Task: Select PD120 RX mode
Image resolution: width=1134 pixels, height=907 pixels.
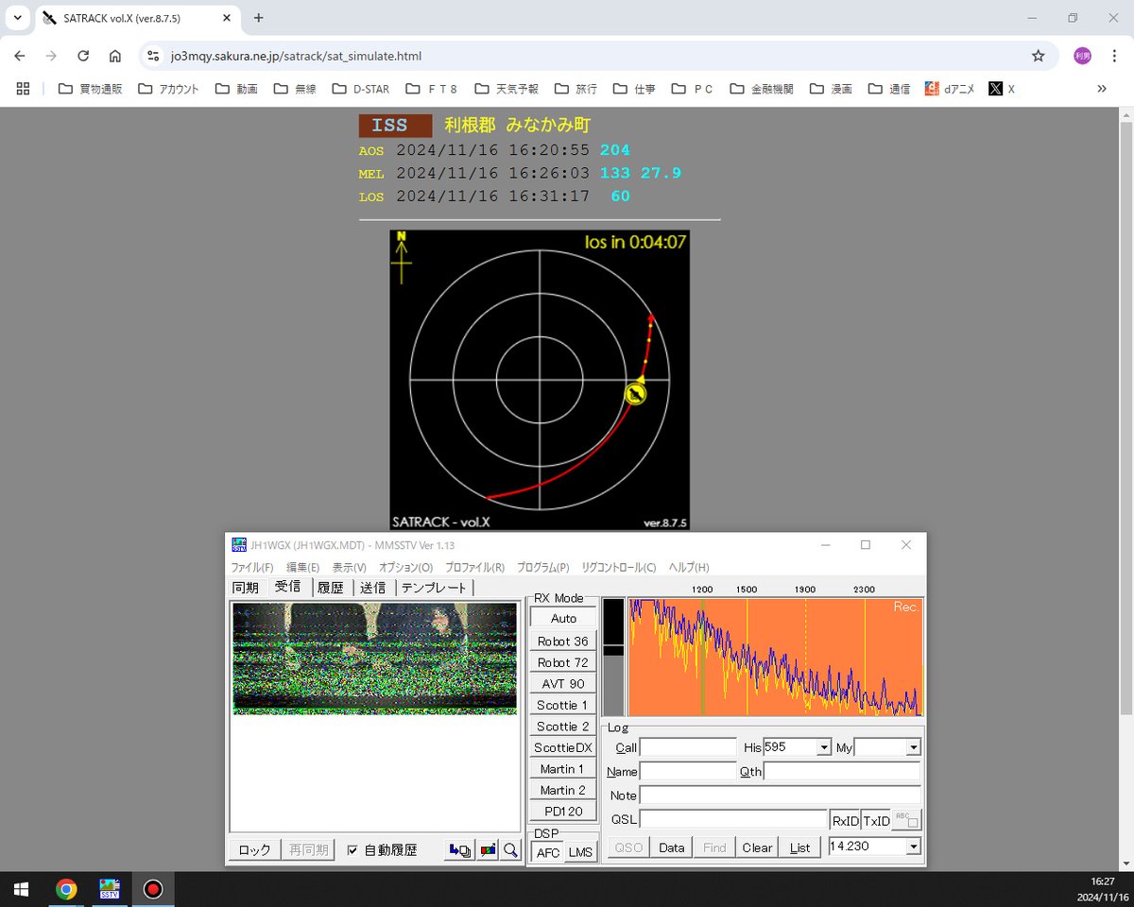Action: [563, 812]
